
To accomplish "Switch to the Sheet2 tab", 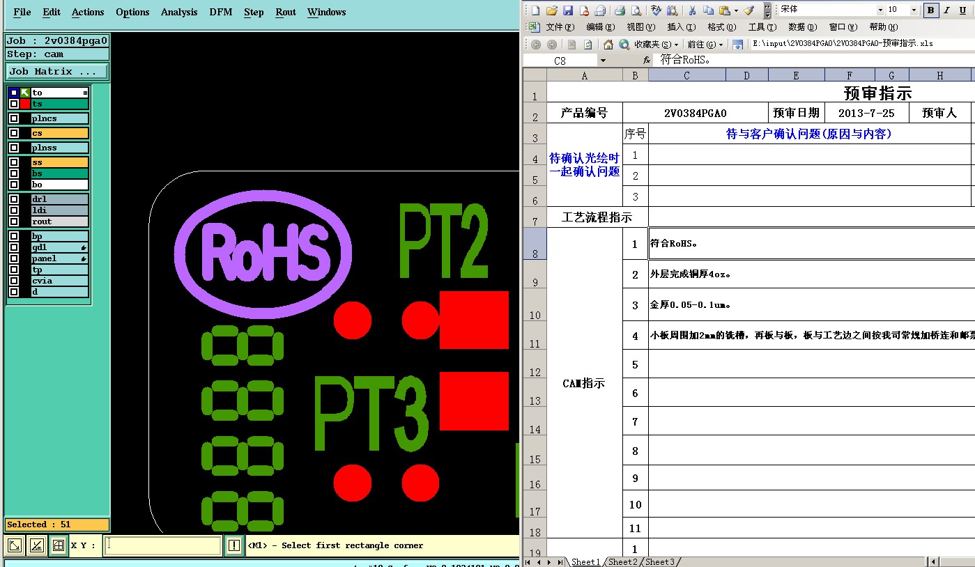I will pos(623,561).
